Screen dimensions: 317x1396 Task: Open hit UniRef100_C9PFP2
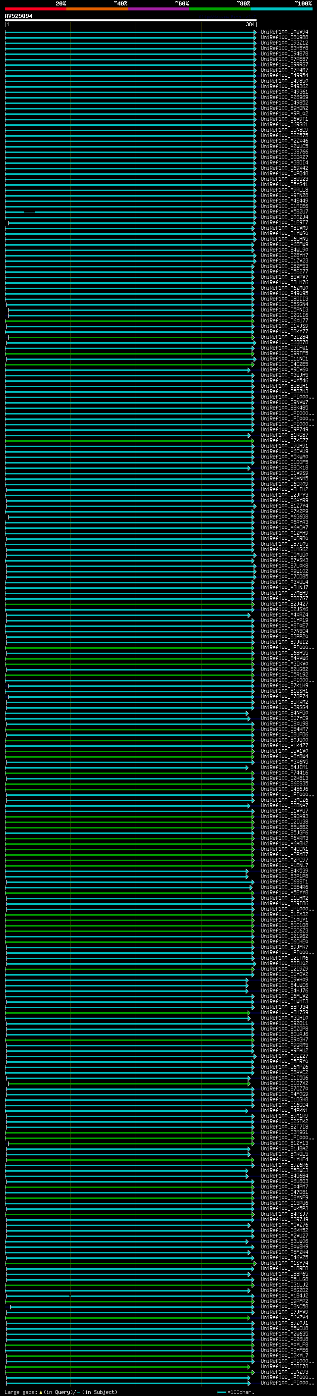pyautogui.click(x=284, y=1301)
